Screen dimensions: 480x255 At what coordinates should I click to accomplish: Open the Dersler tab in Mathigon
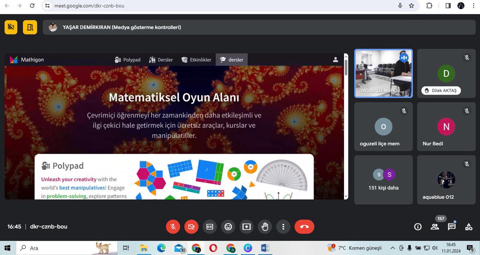[161, 60]
